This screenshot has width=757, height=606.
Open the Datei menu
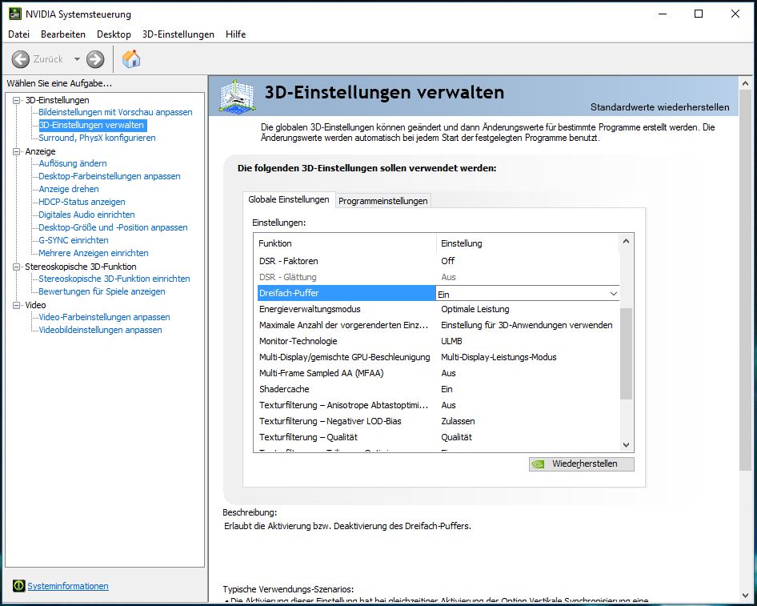coord(19,34)
